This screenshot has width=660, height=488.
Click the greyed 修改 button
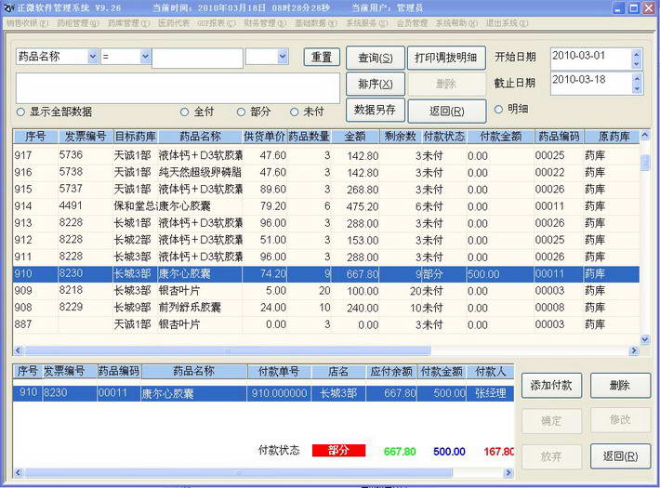coord(620,420)
